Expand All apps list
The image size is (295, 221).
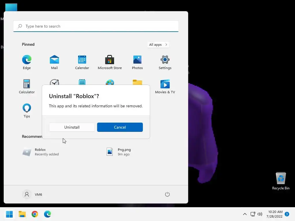click(158, 45)
